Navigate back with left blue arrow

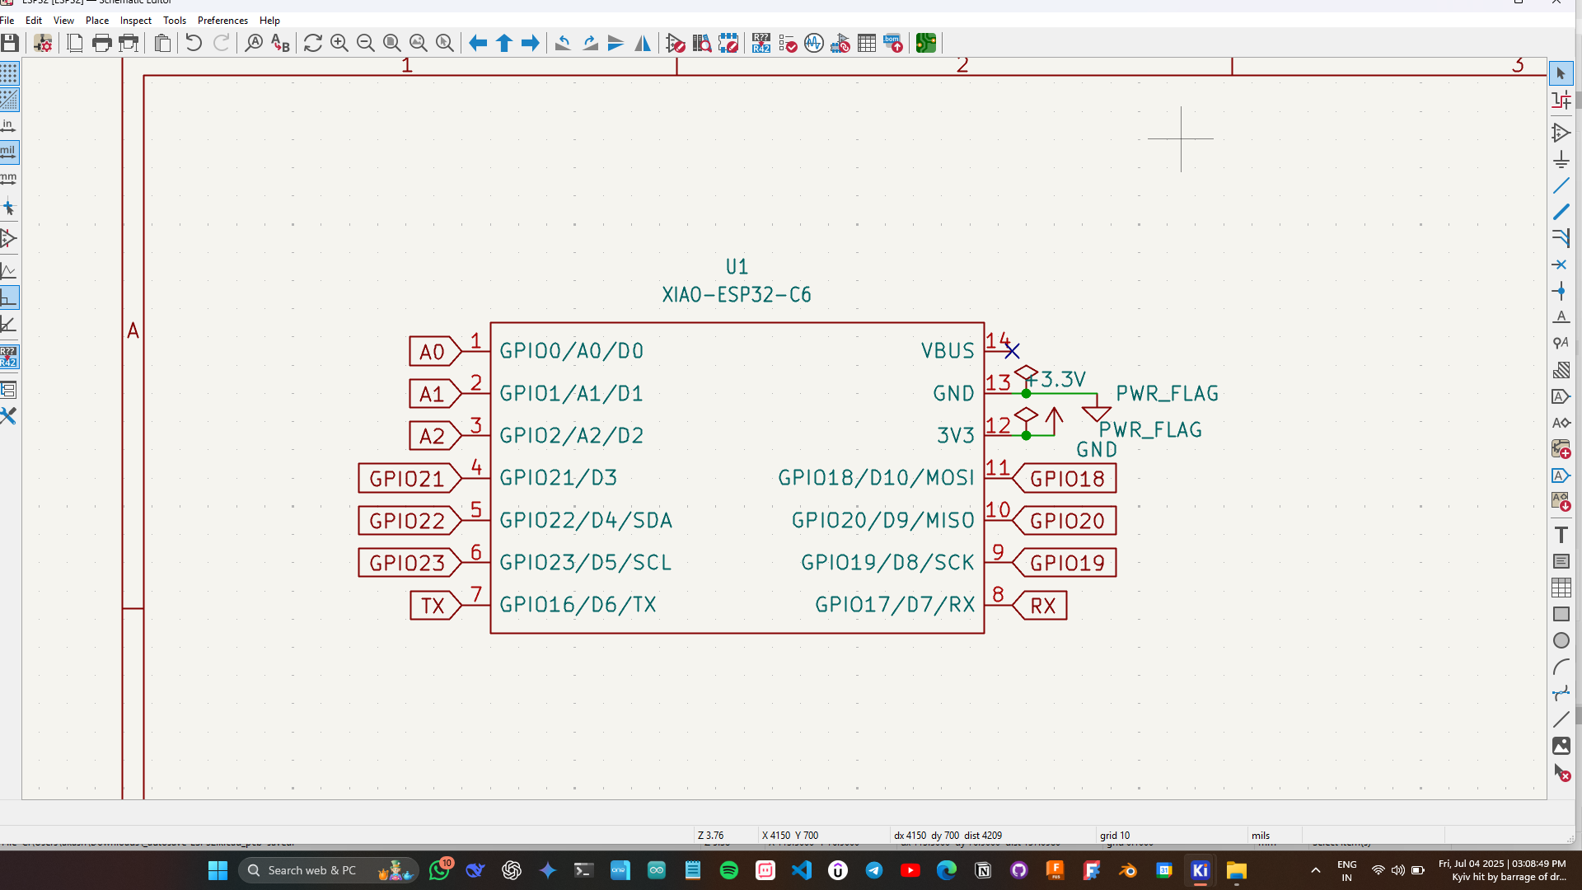(x=478, y=43)
